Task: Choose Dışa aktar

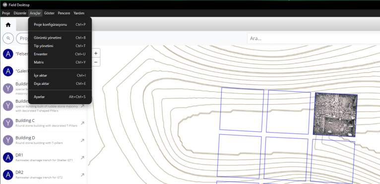Action: [60, 84]
